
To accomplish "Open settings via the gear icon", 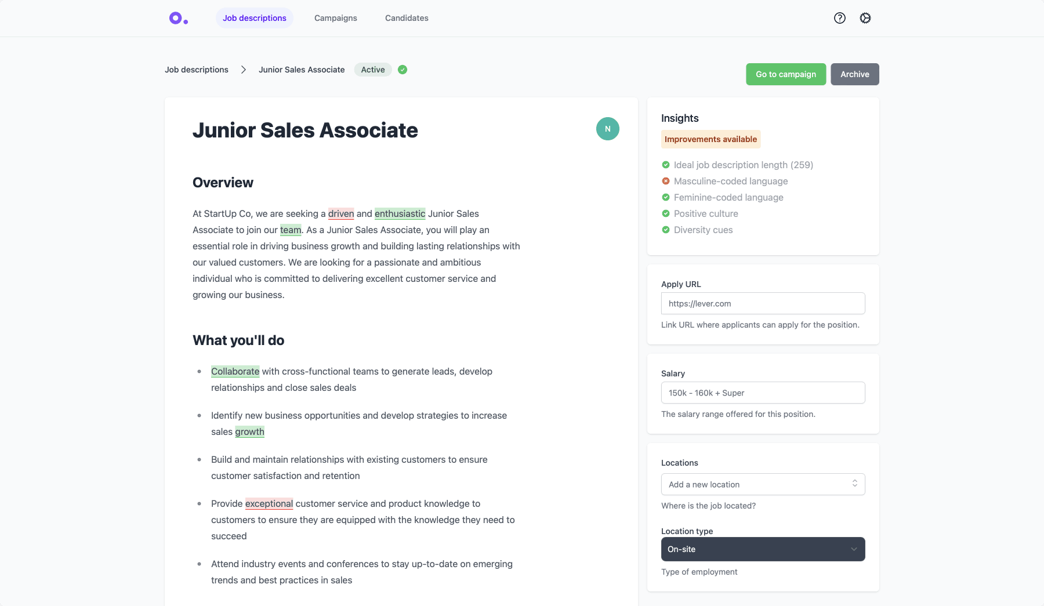I will click(865, 18).
